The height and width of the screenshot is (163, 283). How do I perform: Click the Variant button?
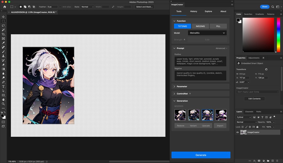pyautogui.click(x=193, y=126)
